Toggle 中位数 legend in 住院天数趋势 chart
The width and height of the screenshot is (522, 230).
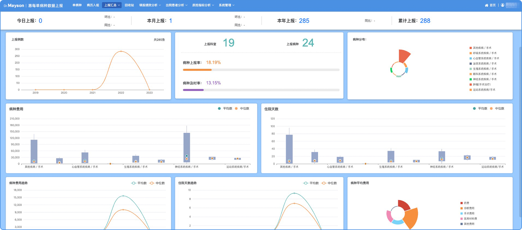[x=329, y=183]
